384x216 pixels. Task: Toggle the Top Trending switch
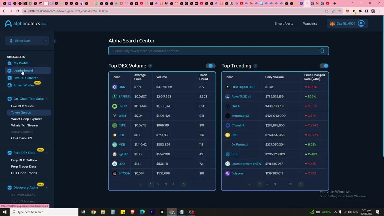(324, 66)
